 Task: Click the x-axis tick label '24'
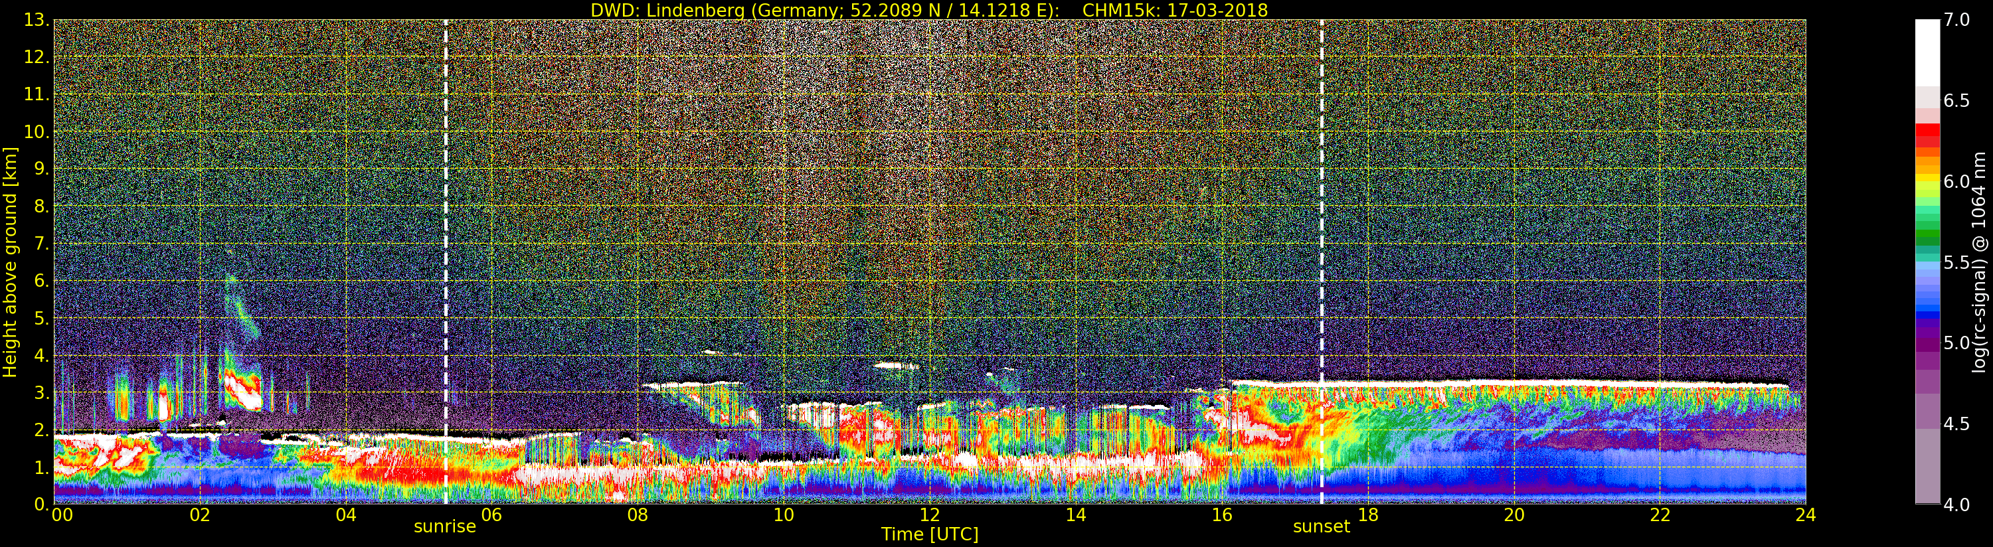[1806, 514]
